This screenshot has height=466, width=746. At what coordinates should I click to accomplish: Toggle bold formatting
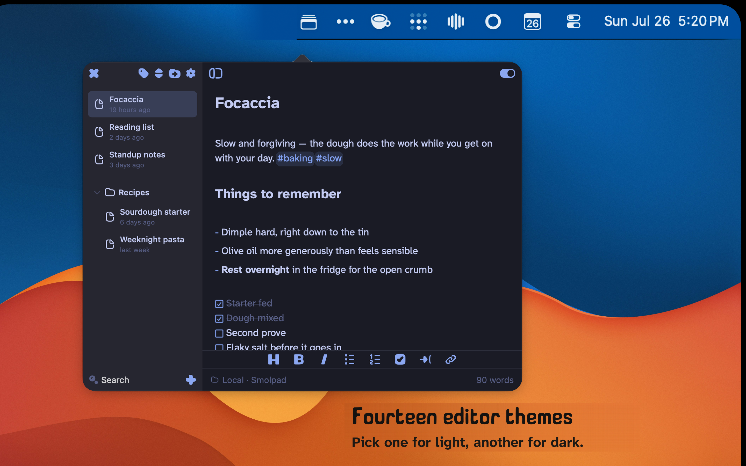(299, 359)
